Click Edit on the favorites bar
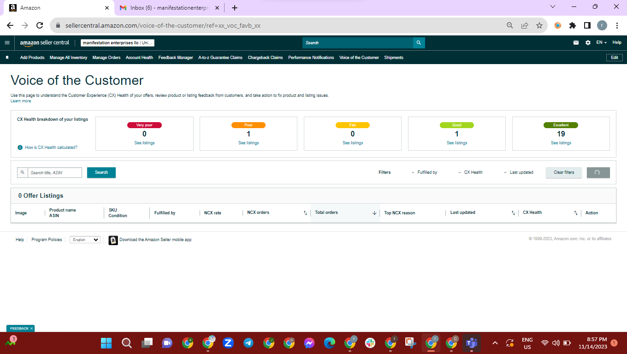The width and height of the screenshot is (627, 354). (x=615, y=58)
